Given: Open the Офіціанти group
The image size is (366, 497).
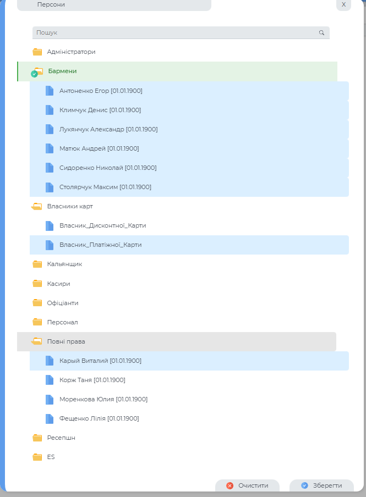Looking at the screenshot, I should (63, 303).
